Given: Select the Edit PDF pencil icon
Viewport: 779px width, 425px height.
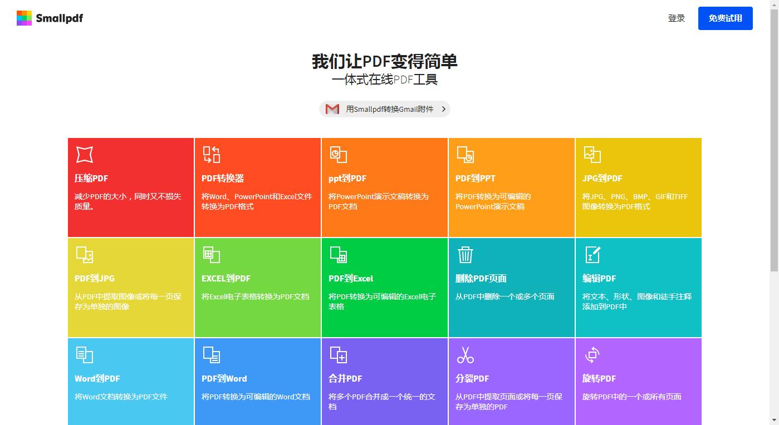Looking at the screenshot, I should click(x=592, y=254).
